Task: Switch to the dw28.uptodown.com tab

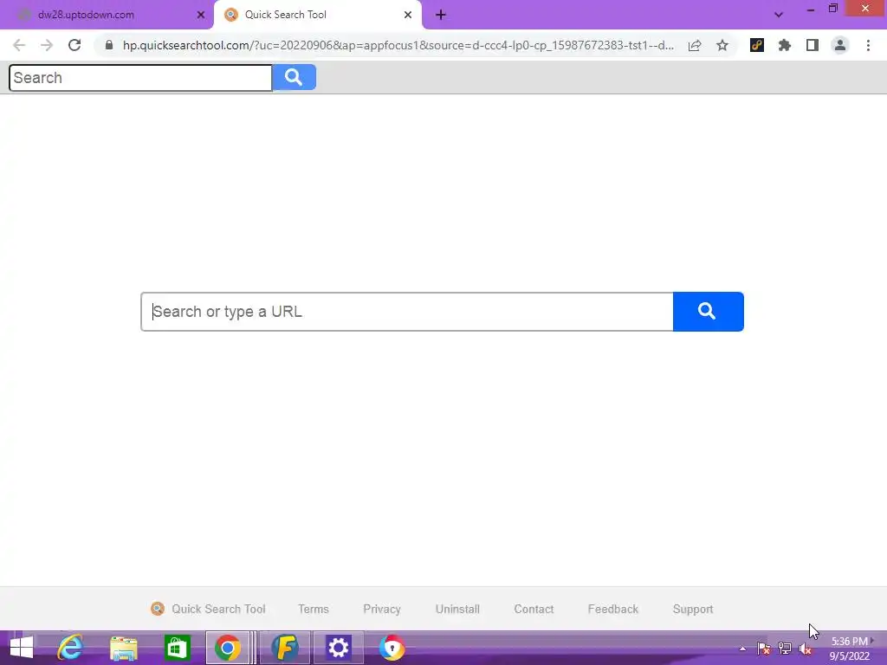Action: click(x=107, y=15)
